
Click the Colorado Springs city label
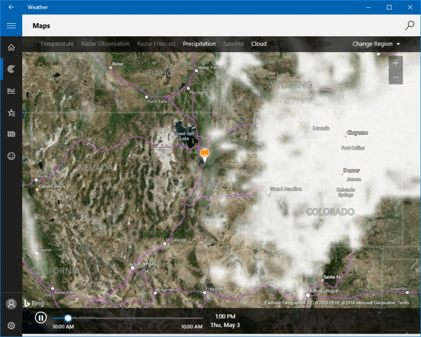coord(346,192)
